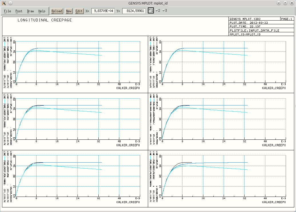Click the LONGITUDINAL CREEPAGE heading
This screenshot has height=212, width=296.
coord(45,20)
